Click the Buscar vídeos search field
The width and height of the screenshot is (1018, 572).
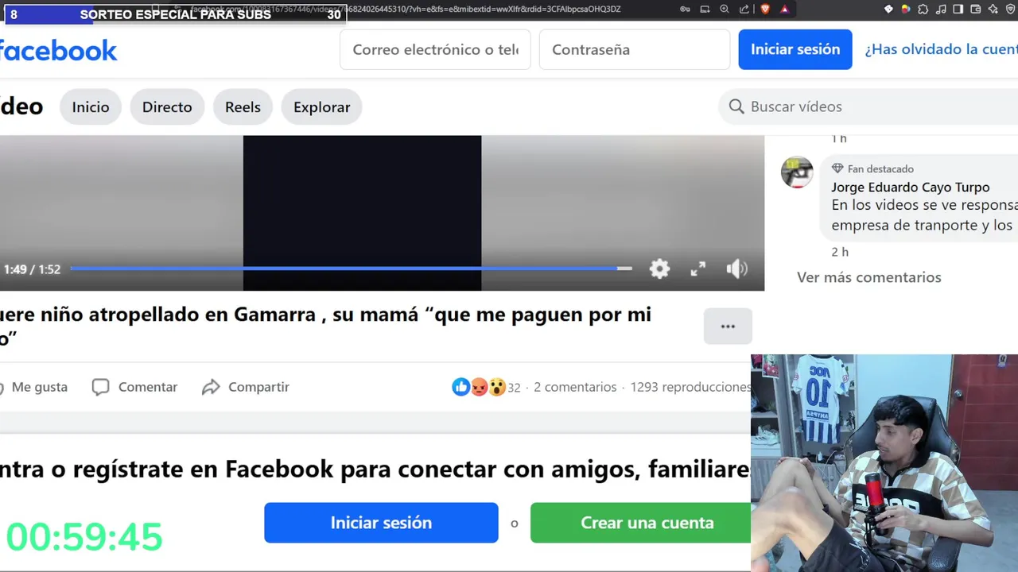(868, 106)
